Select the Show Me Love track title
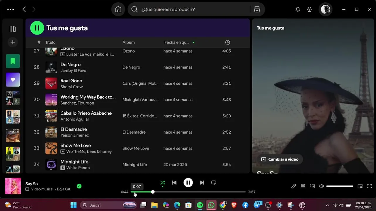 point(76,145)
